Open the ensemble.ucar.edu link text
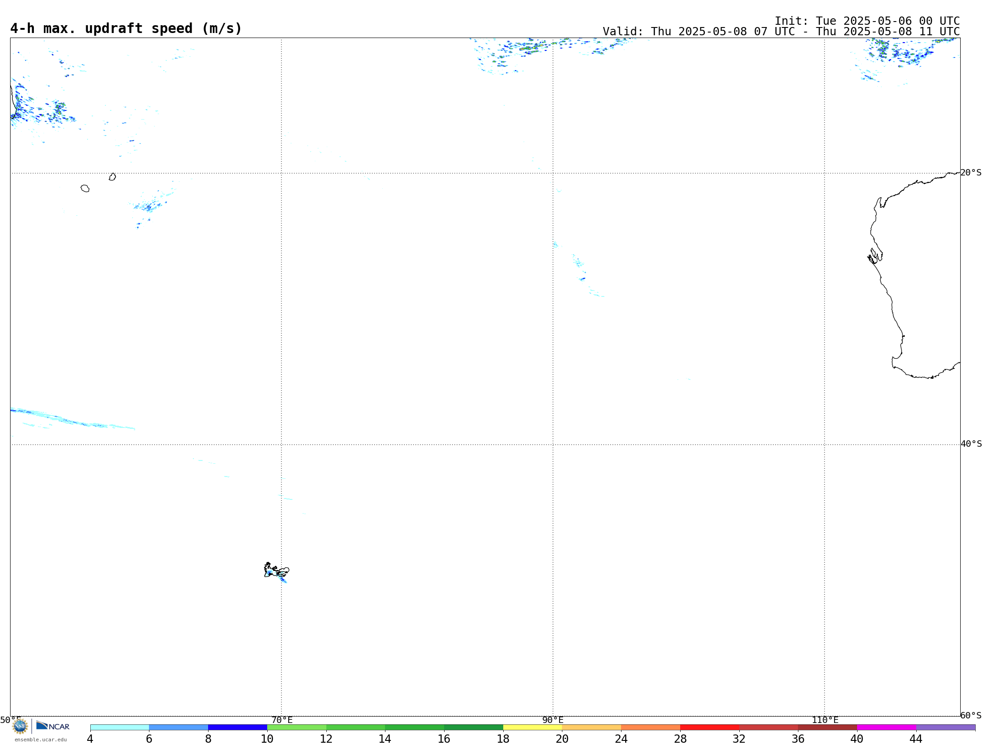The height and width of the screenshot is (745, 990). (x=41, y=740)
